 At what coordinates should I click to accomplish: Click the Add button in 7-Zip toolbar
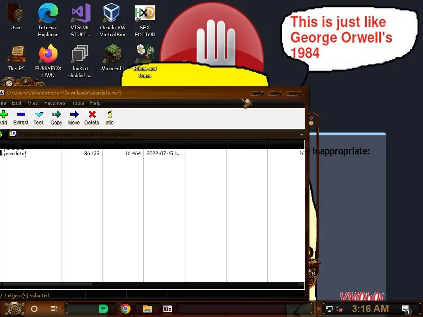coord(3,118)
